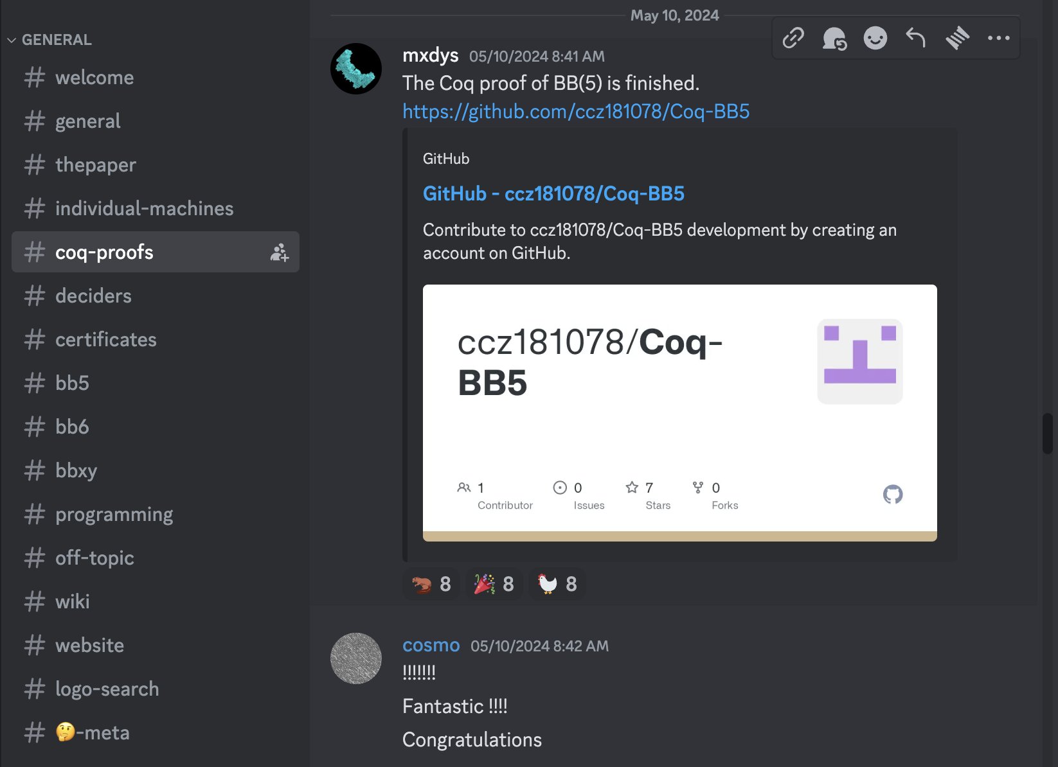Image resolution: width=1058 pixels, height=767 pixels.
Task: Open the bb5 channel
Action: 156,383
